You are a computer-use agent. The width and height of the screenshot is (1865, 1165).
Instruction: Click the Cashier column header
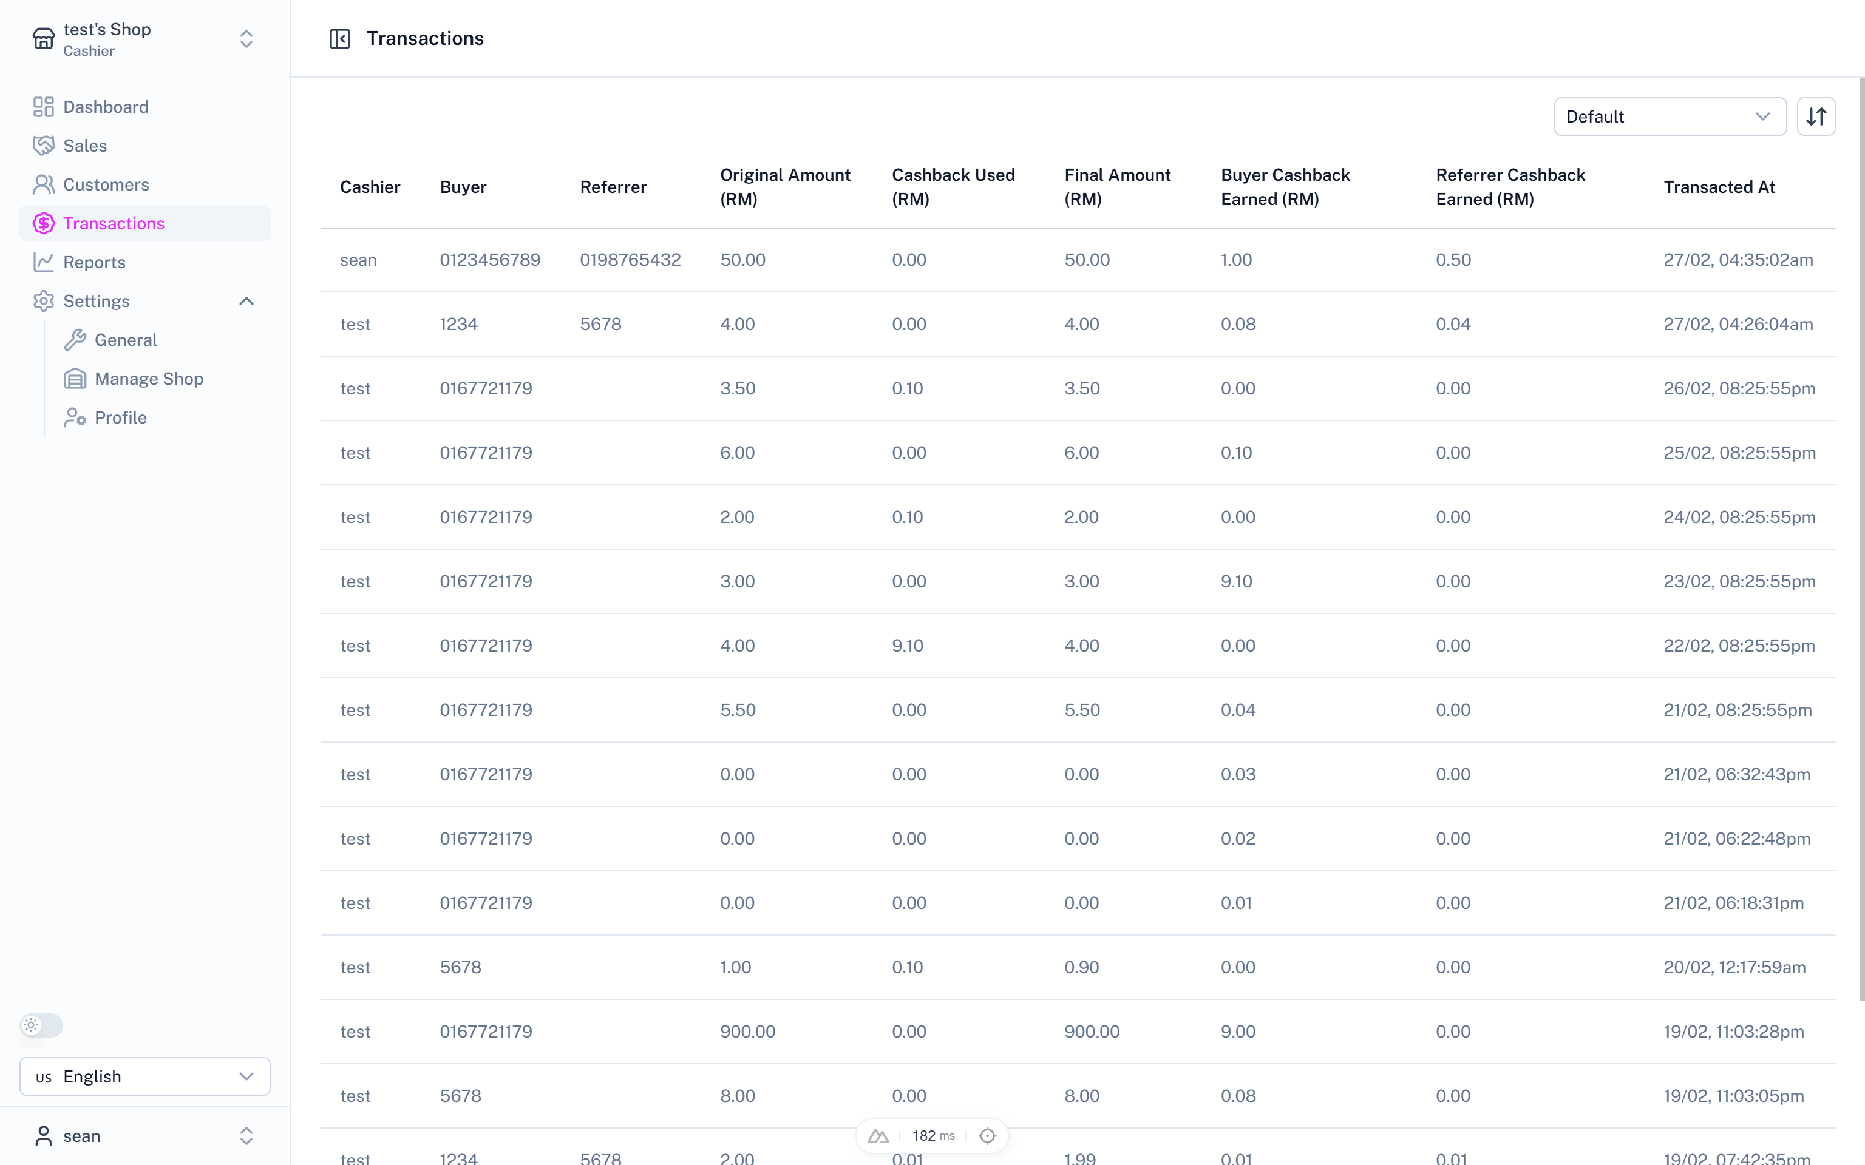tap(370, 187)
